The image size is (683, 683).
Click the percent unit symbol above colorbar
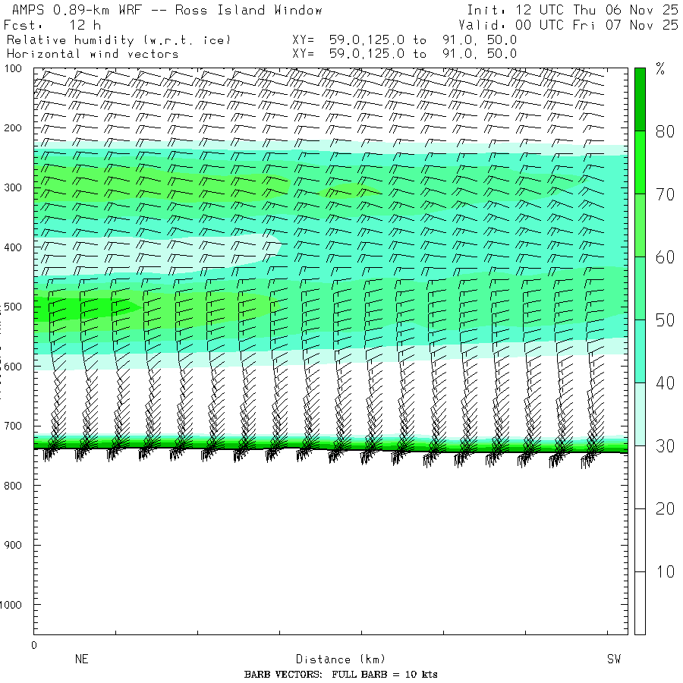click(659, 71)
